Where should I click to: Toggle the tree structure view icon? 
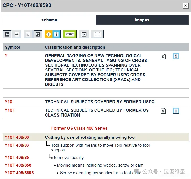pos(38,34)
